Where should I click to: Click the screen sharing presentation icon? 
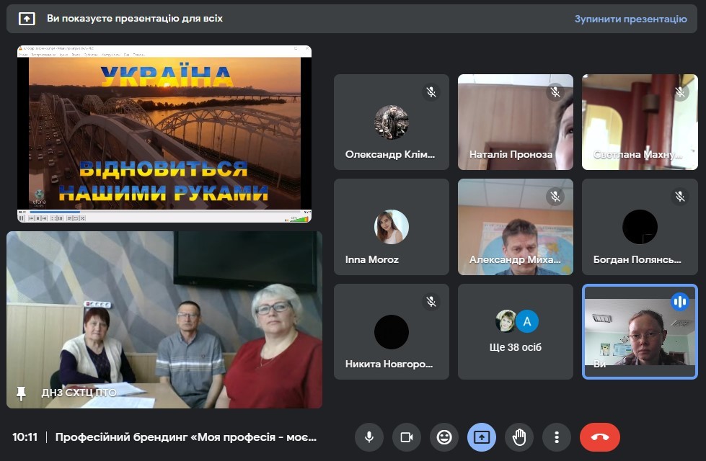tap(481, 437)
